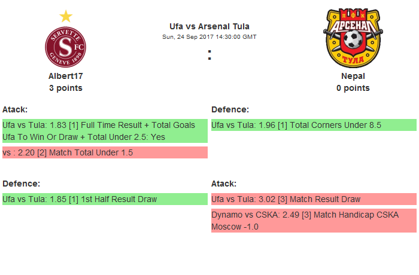Click the Atack heading above Full Time Result bet
Screen dimensions: 419x275
(15, 109)
